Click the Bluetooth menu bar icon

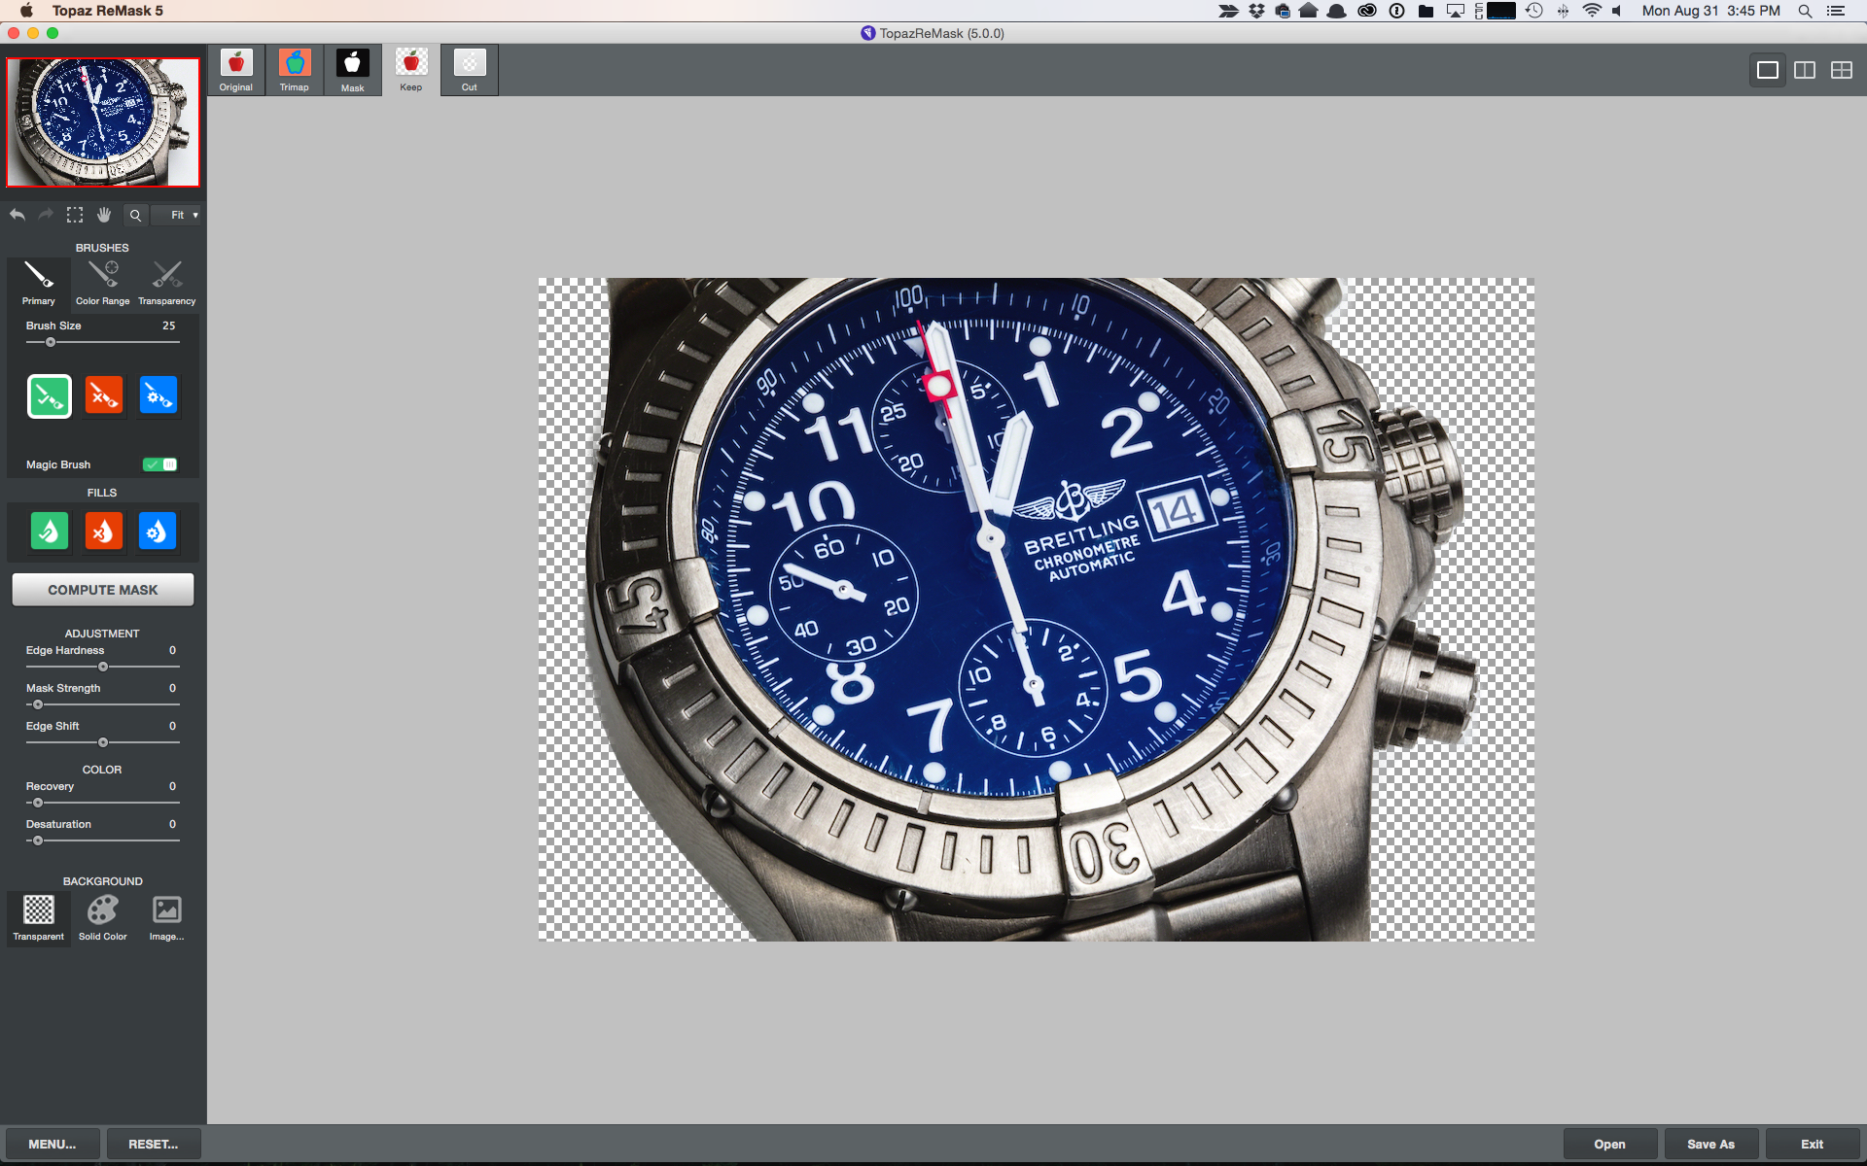pos(1563,11)
